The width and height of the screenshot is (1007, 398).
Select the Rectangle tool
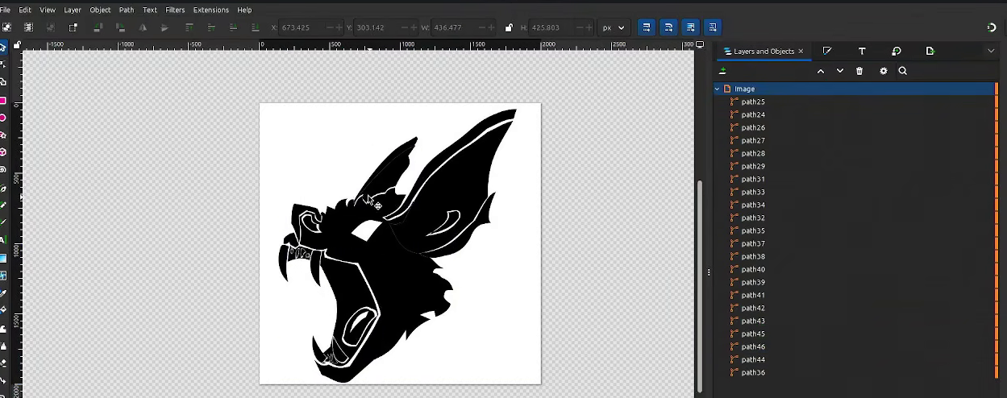tap(3, 101)
